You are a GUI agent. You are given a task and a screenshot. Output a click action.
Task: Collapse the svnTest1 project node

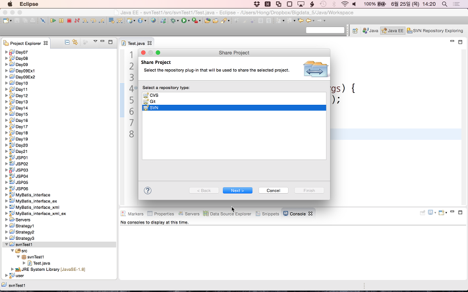pyautogui.click(x=7, y=245)
